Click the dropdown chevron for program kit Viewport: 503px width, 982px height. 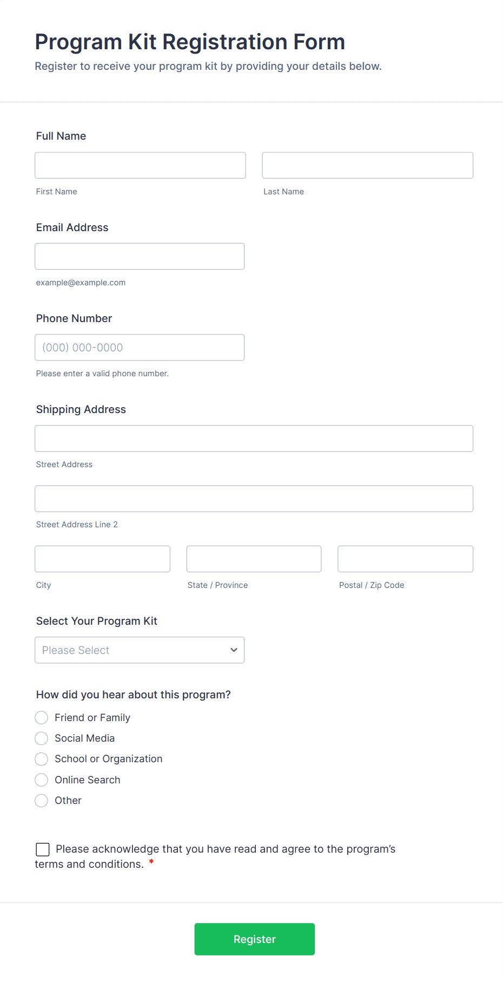coord(233,650)
